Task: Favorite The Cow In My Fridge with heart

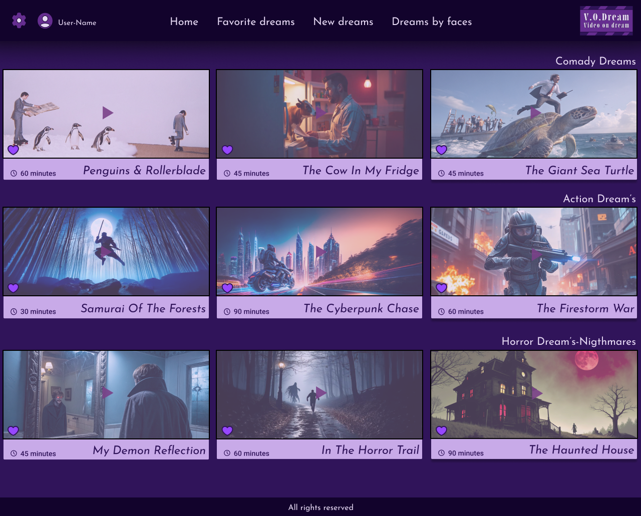Action: coord(227,150)
